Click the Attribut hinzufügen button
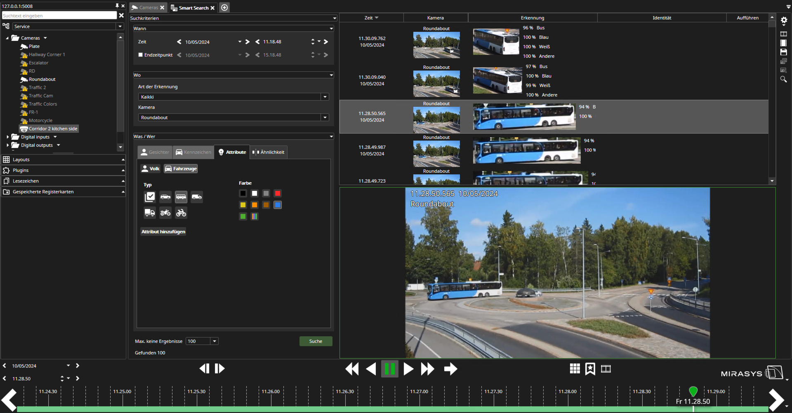 coord(163,232)
